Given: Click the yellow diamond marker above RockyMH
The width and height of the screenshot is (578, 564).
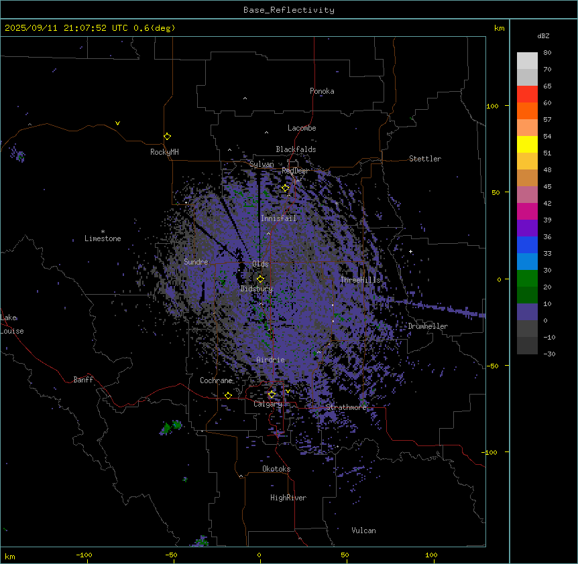Looking at the screenshot, I should (167, 137).
